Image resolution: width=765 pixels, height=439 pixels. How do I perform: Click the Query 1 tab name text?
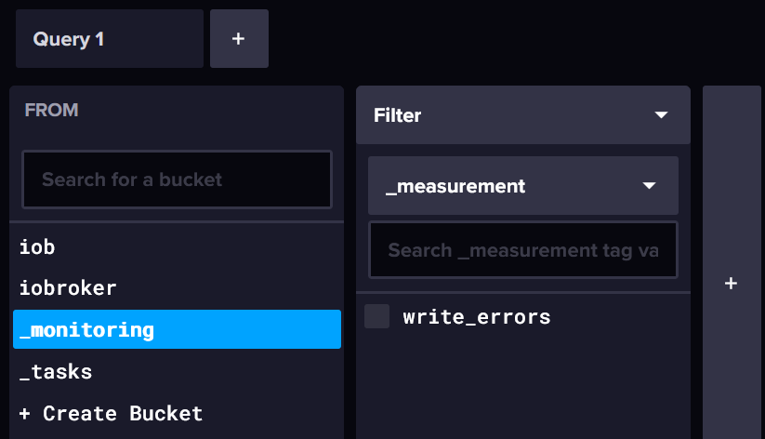[x=68, y=39]
